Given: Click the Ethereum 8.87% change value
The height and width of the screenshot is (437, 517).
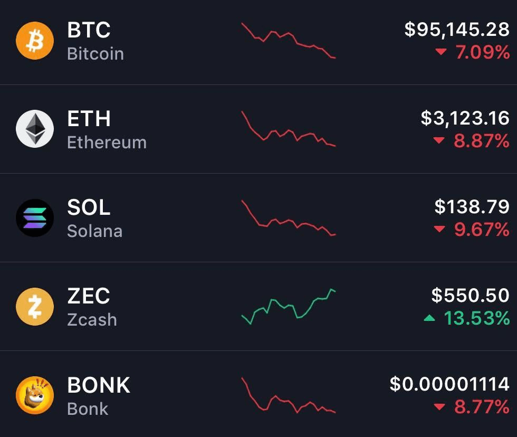Looking at the screenshot, I should click(481, 141).
